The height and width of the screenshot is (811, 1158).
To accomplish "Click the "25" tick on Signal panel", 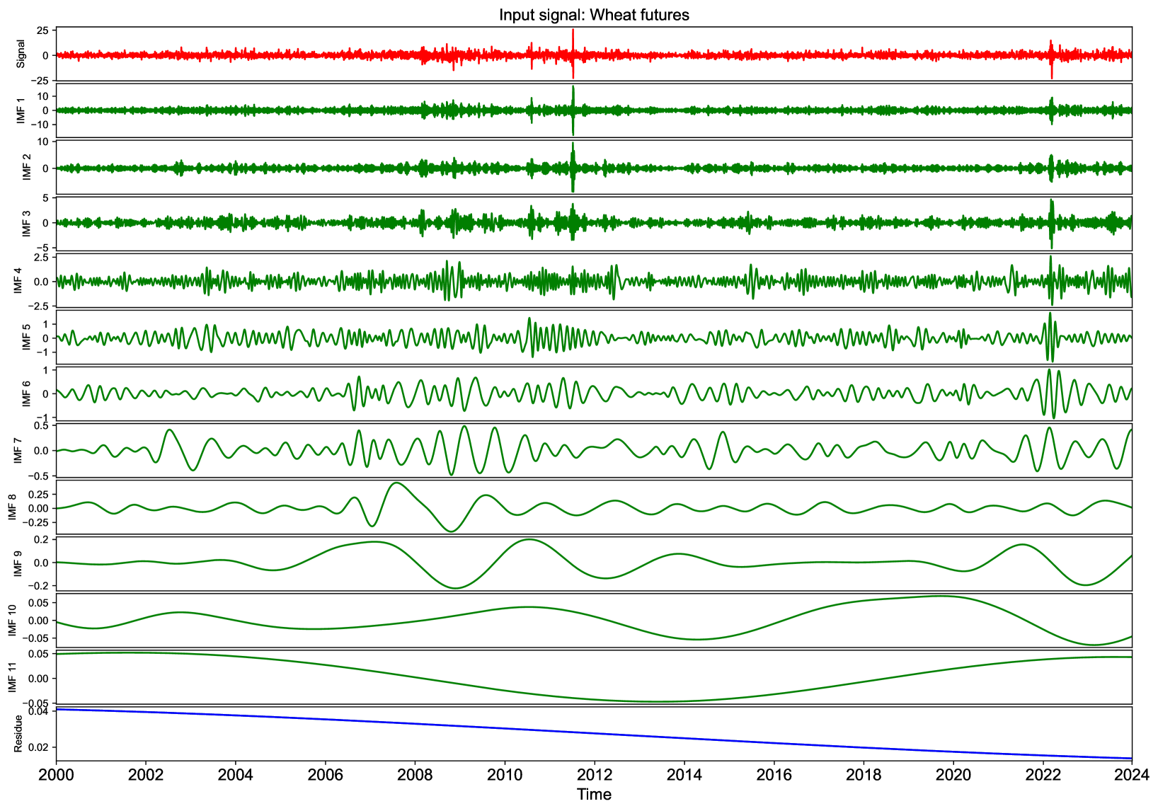I will click(x=42, y=30).
